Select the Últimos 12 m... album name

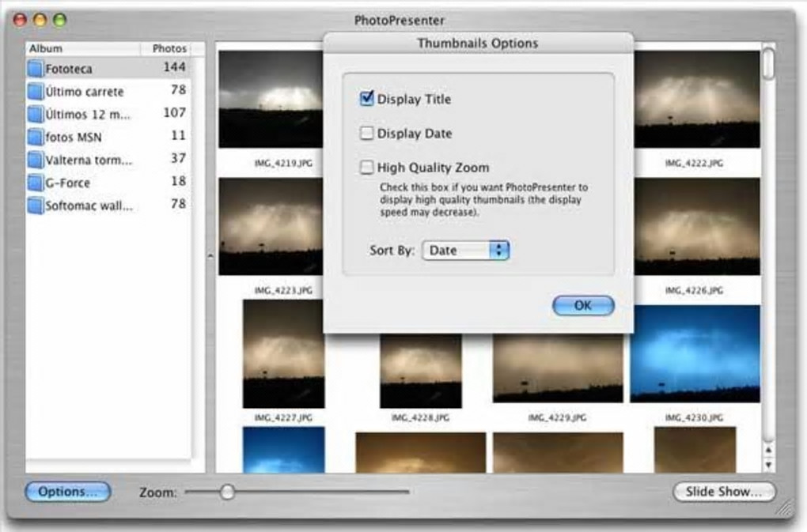tap(88, 114)
